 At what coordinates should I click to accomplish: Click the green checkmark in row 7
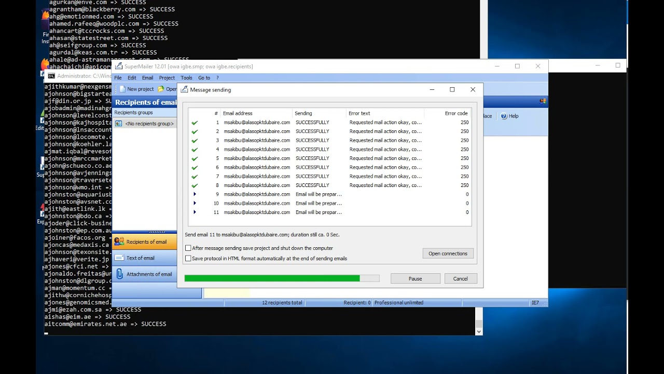(195, 177)
